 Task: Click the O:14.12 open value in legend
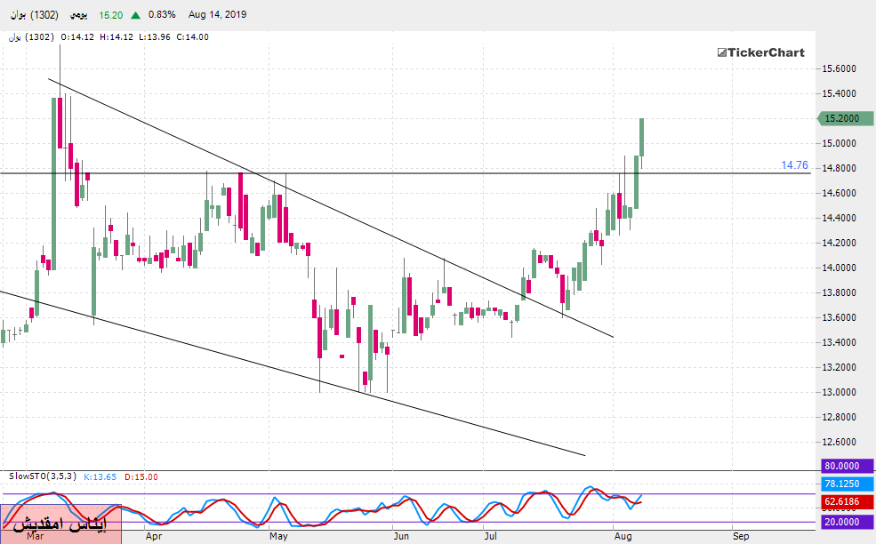tap(76, 37)
